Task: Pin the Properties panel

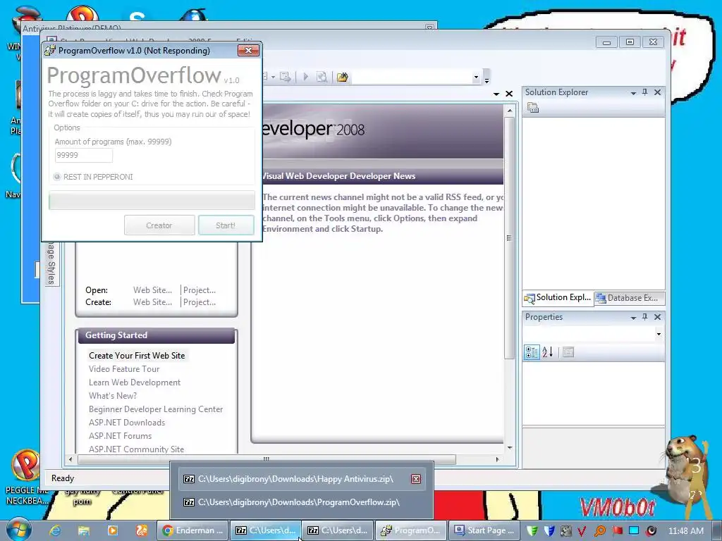Action: pyautogui.click(x=644, y=317)
